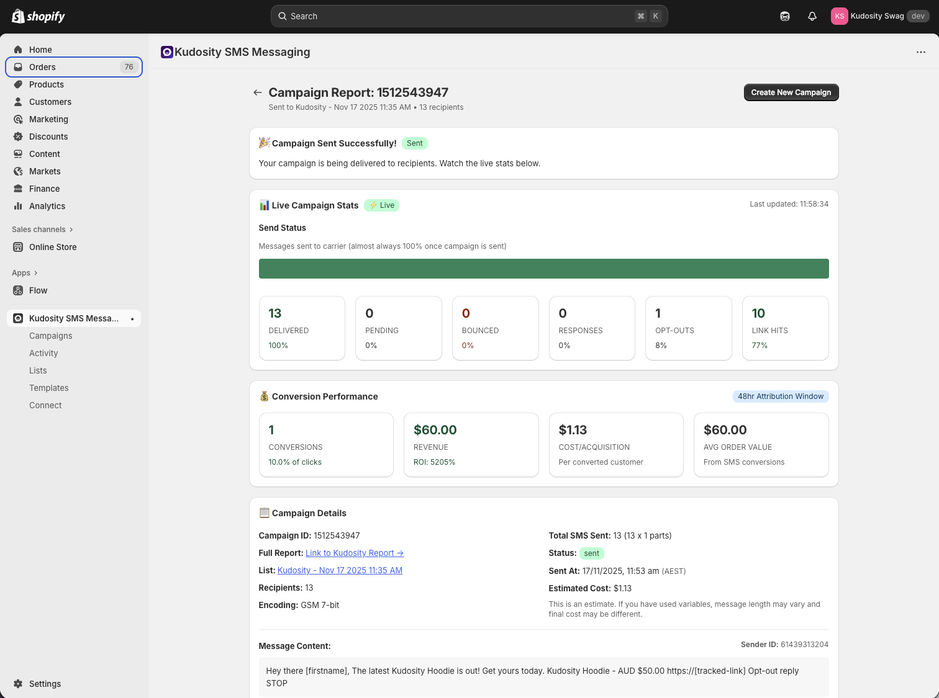This screenshot has width=939, height=698.
Task: Click the Revenue card showing $60.00
Action: [471, 445]
